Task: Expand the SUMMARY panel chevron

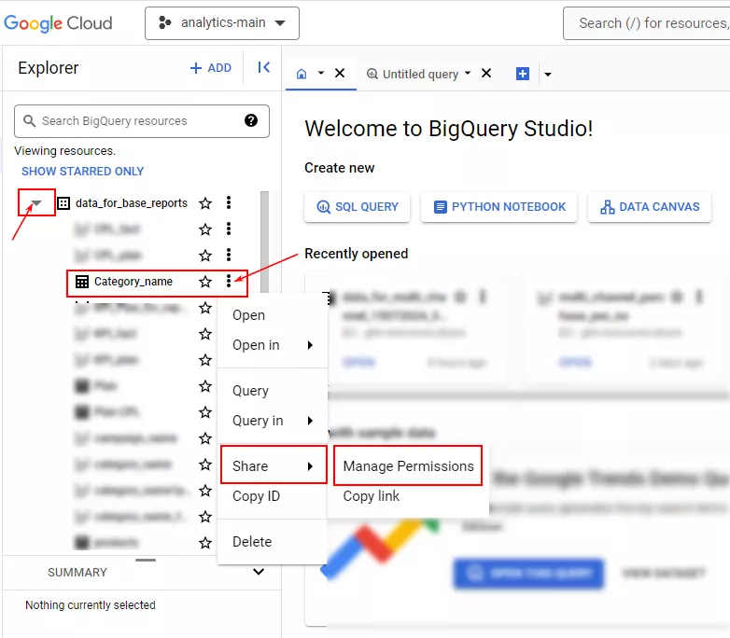Action: [x=259, y=572]
